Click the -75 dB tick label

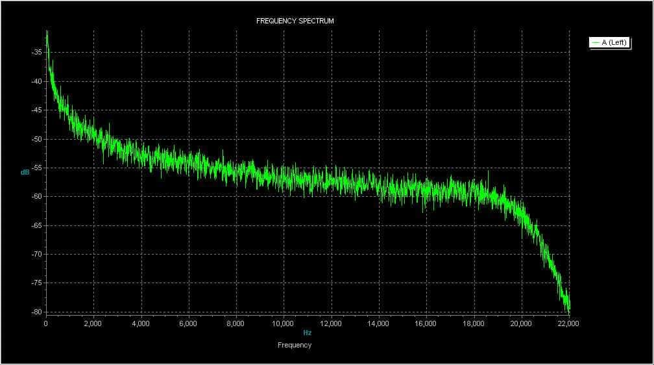click(x=37, y=283)
